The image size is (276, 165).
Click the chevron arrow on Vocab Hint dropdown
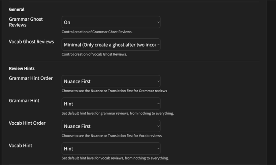[x=158, y=149]
